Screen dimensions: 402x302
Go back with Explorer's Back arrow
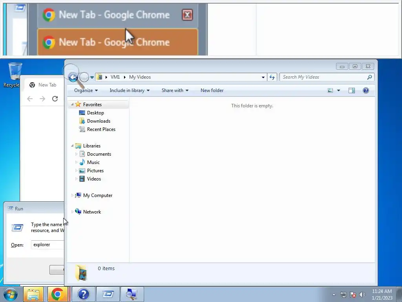(x=73, y=77)
